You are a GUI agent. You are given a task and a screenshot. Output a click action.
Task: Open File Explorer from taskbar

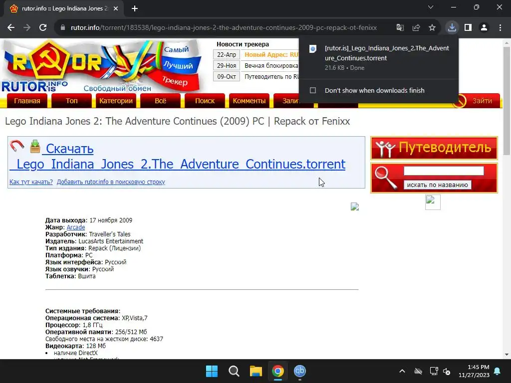tap(256, 371)
